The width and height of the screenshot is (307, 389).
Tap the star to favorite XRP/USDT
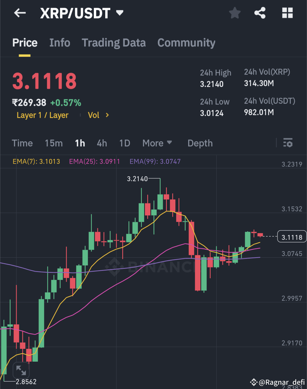[235, 13]
